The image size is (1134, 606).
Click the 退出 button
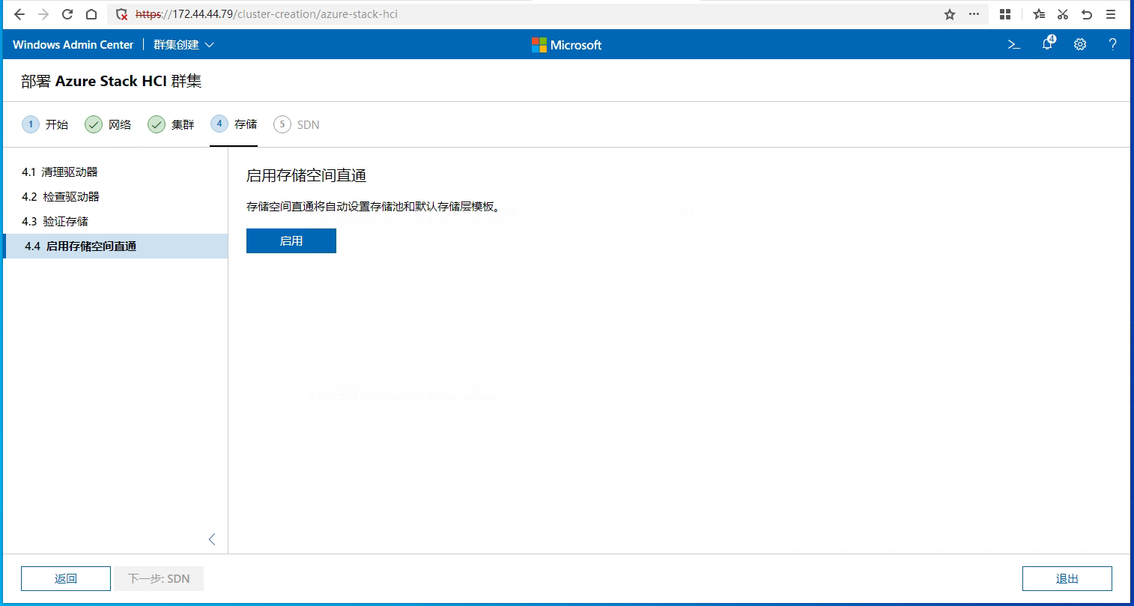pos(1067,578)
